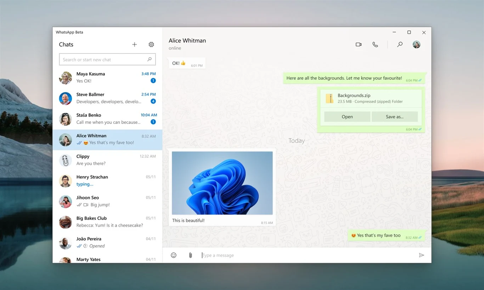Open the chat with Clippy

click(106, 160)
